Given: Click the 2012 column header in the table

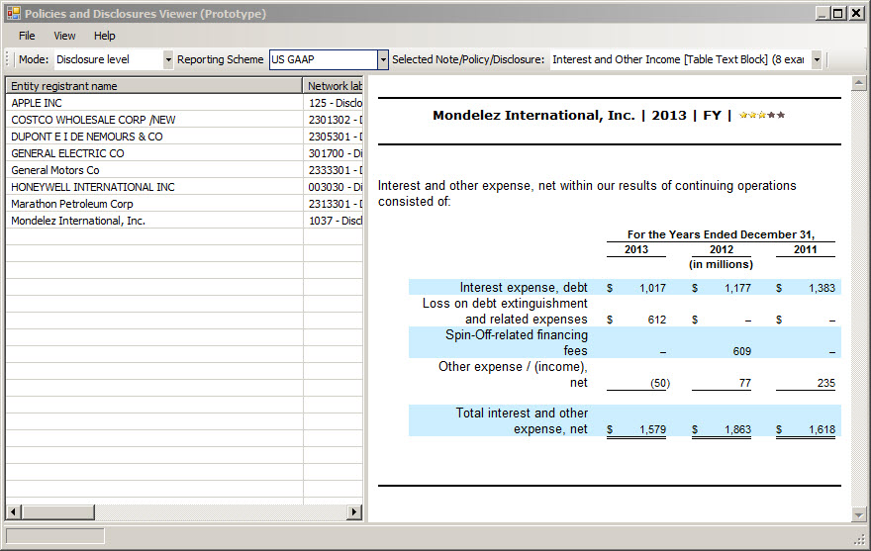Looking at the screenshot, I should click(x=721, y=249).
